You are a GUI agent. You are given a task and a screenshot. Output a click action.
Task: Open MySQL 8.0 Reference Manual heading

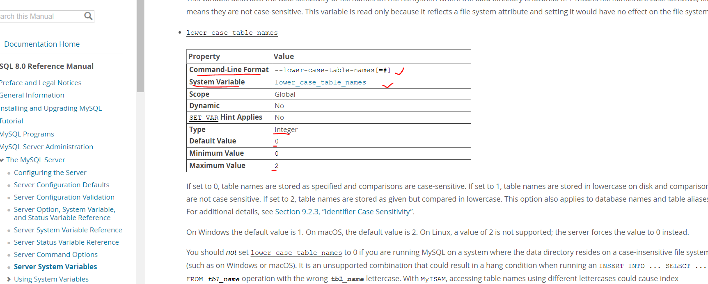47,66
